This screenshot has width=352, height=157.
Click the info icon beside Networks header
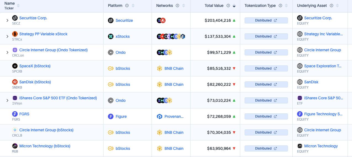point(178,6)
